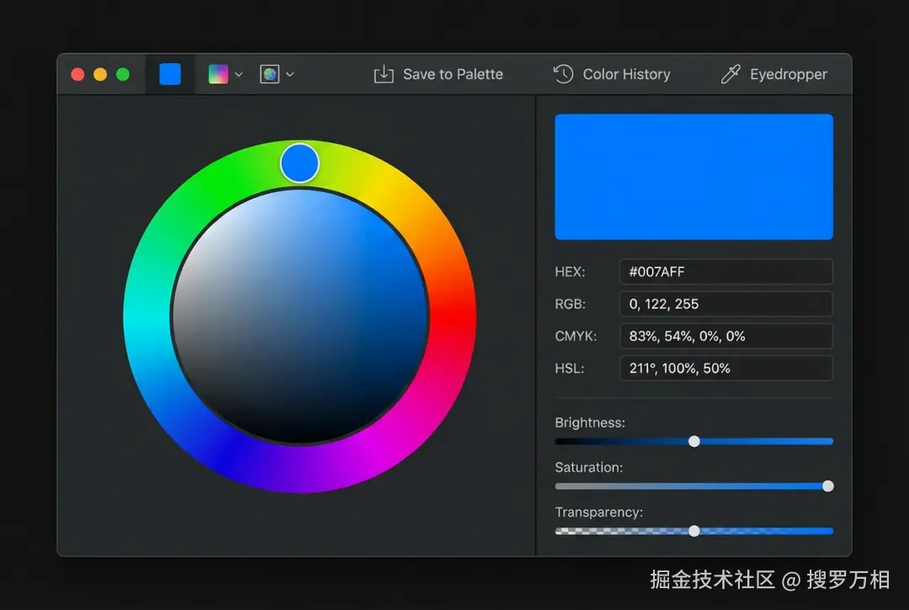Click the large blue color preview
The image size is (909, 610).
click(694, 177)
